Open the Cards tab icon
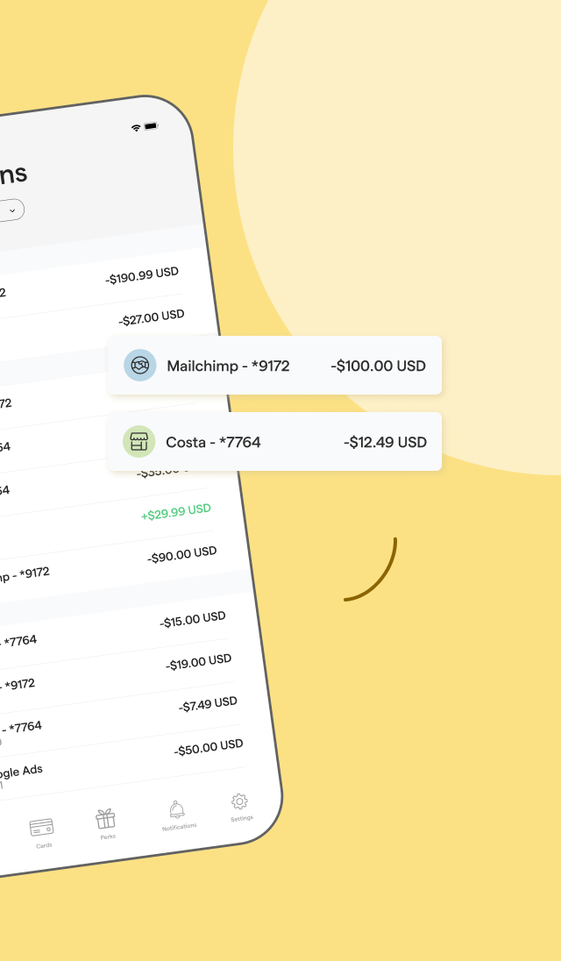This screenshot has height=961, width=561. tap(42, 828)
